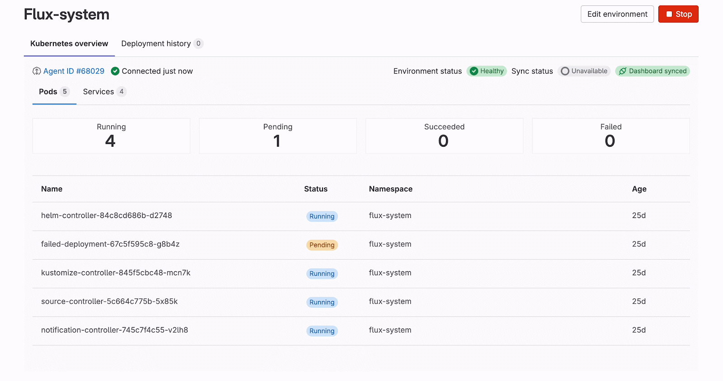Select pod failed-deployment-67c5f595c8-g8b4z
This screenshot has height=381, width=723.
tap(110, 244)
